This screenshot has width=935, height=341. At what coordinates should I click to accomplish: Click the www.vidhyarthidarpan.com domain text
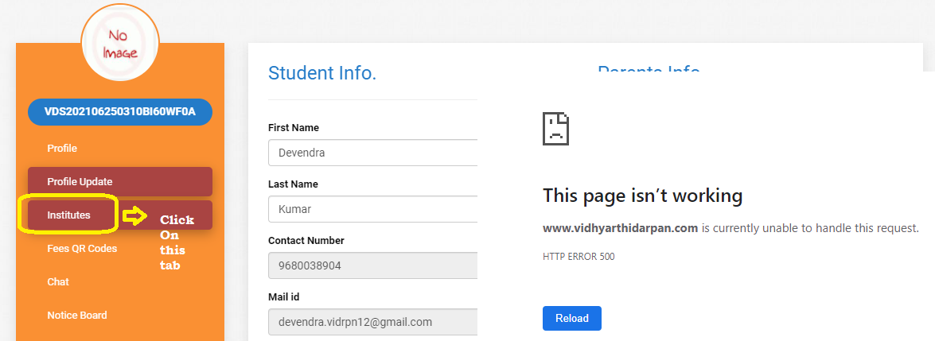620,228
